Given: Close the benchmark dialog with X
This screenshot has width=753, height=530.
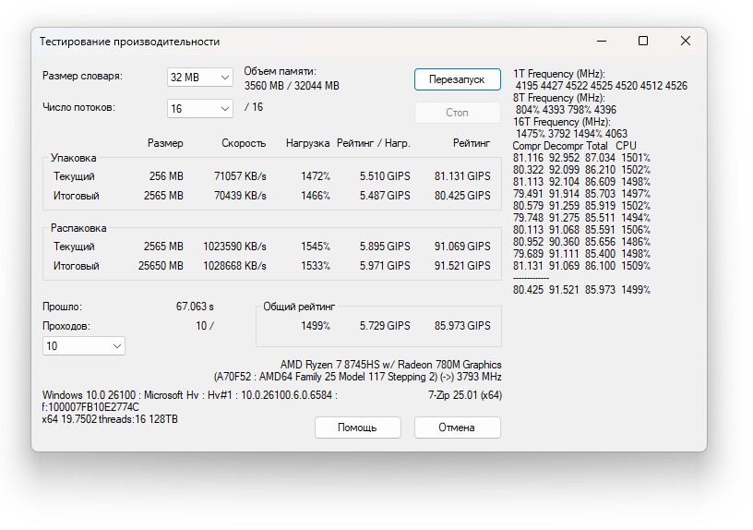Looking at the screenshot, I should coord(686,42).
